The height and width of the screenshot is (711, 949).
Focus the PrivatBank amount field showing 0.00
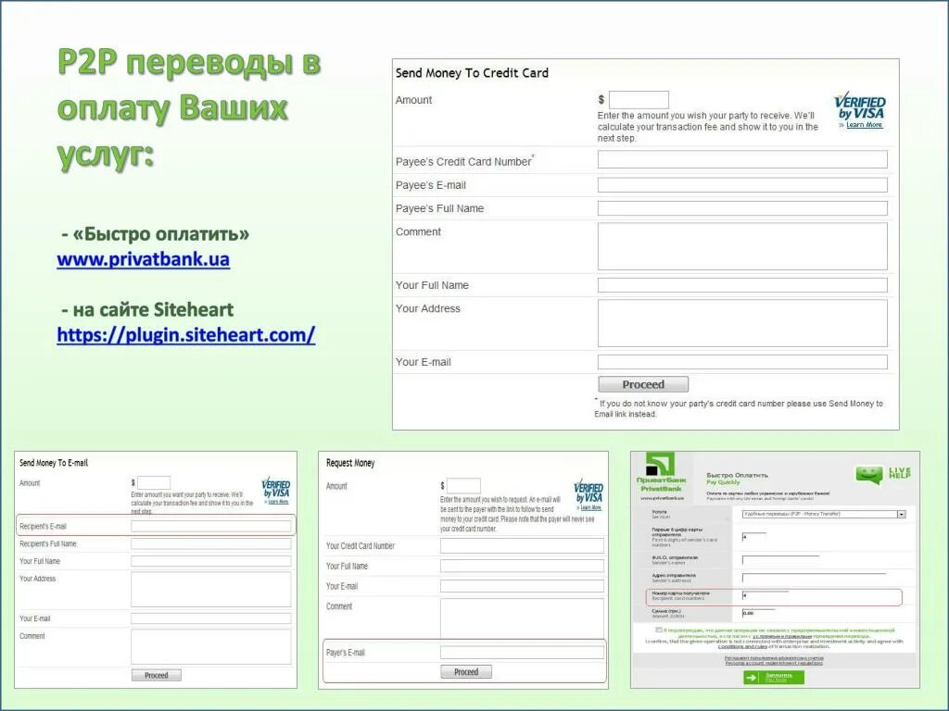758,613
